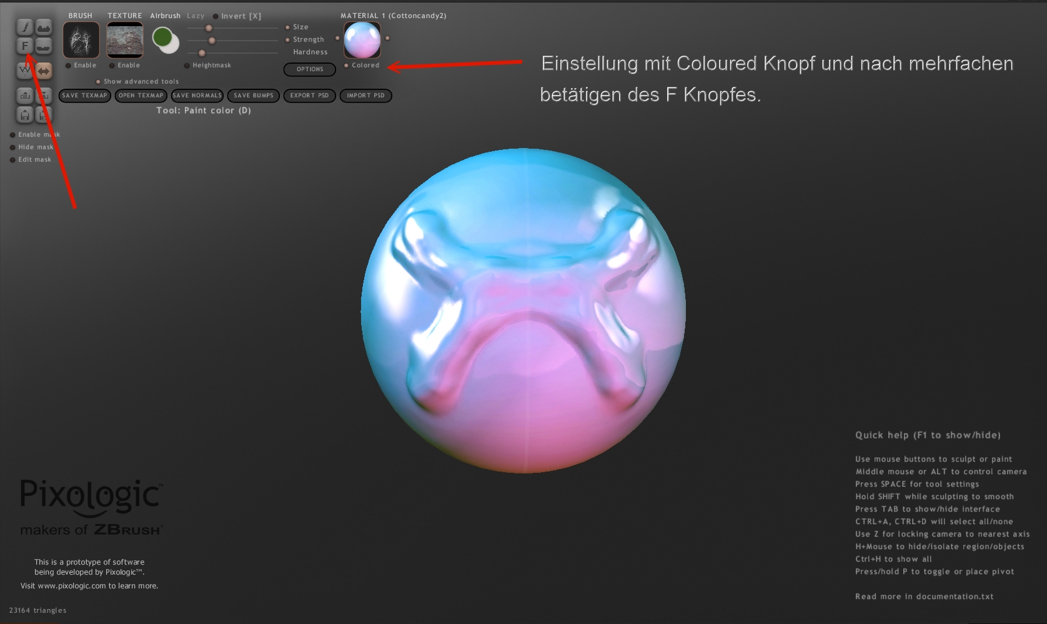Screen dimensions: 1047x624
Task: Click the OPEN TEXMAP button
Action: pyautogui.click(x=141, y=96)
